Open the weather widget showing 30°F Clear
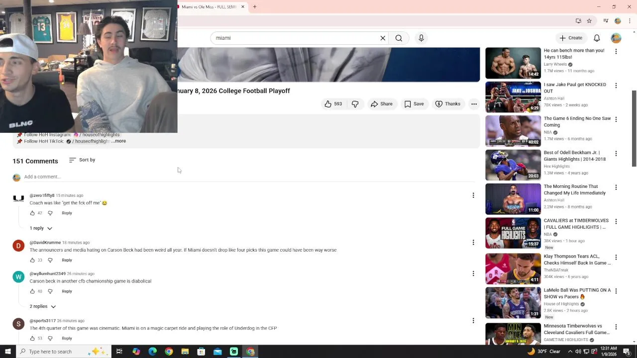Image resolution: width=637 pixels, height=358 pixels. tap(544, 352)
